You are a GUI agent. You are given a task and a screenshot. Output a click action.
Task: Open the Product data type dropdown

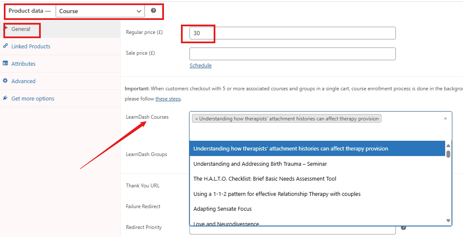[x=100, y=11]
